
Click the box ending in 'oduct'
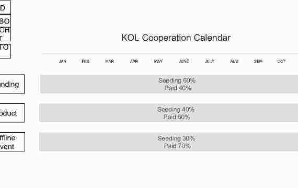point(13,113)
